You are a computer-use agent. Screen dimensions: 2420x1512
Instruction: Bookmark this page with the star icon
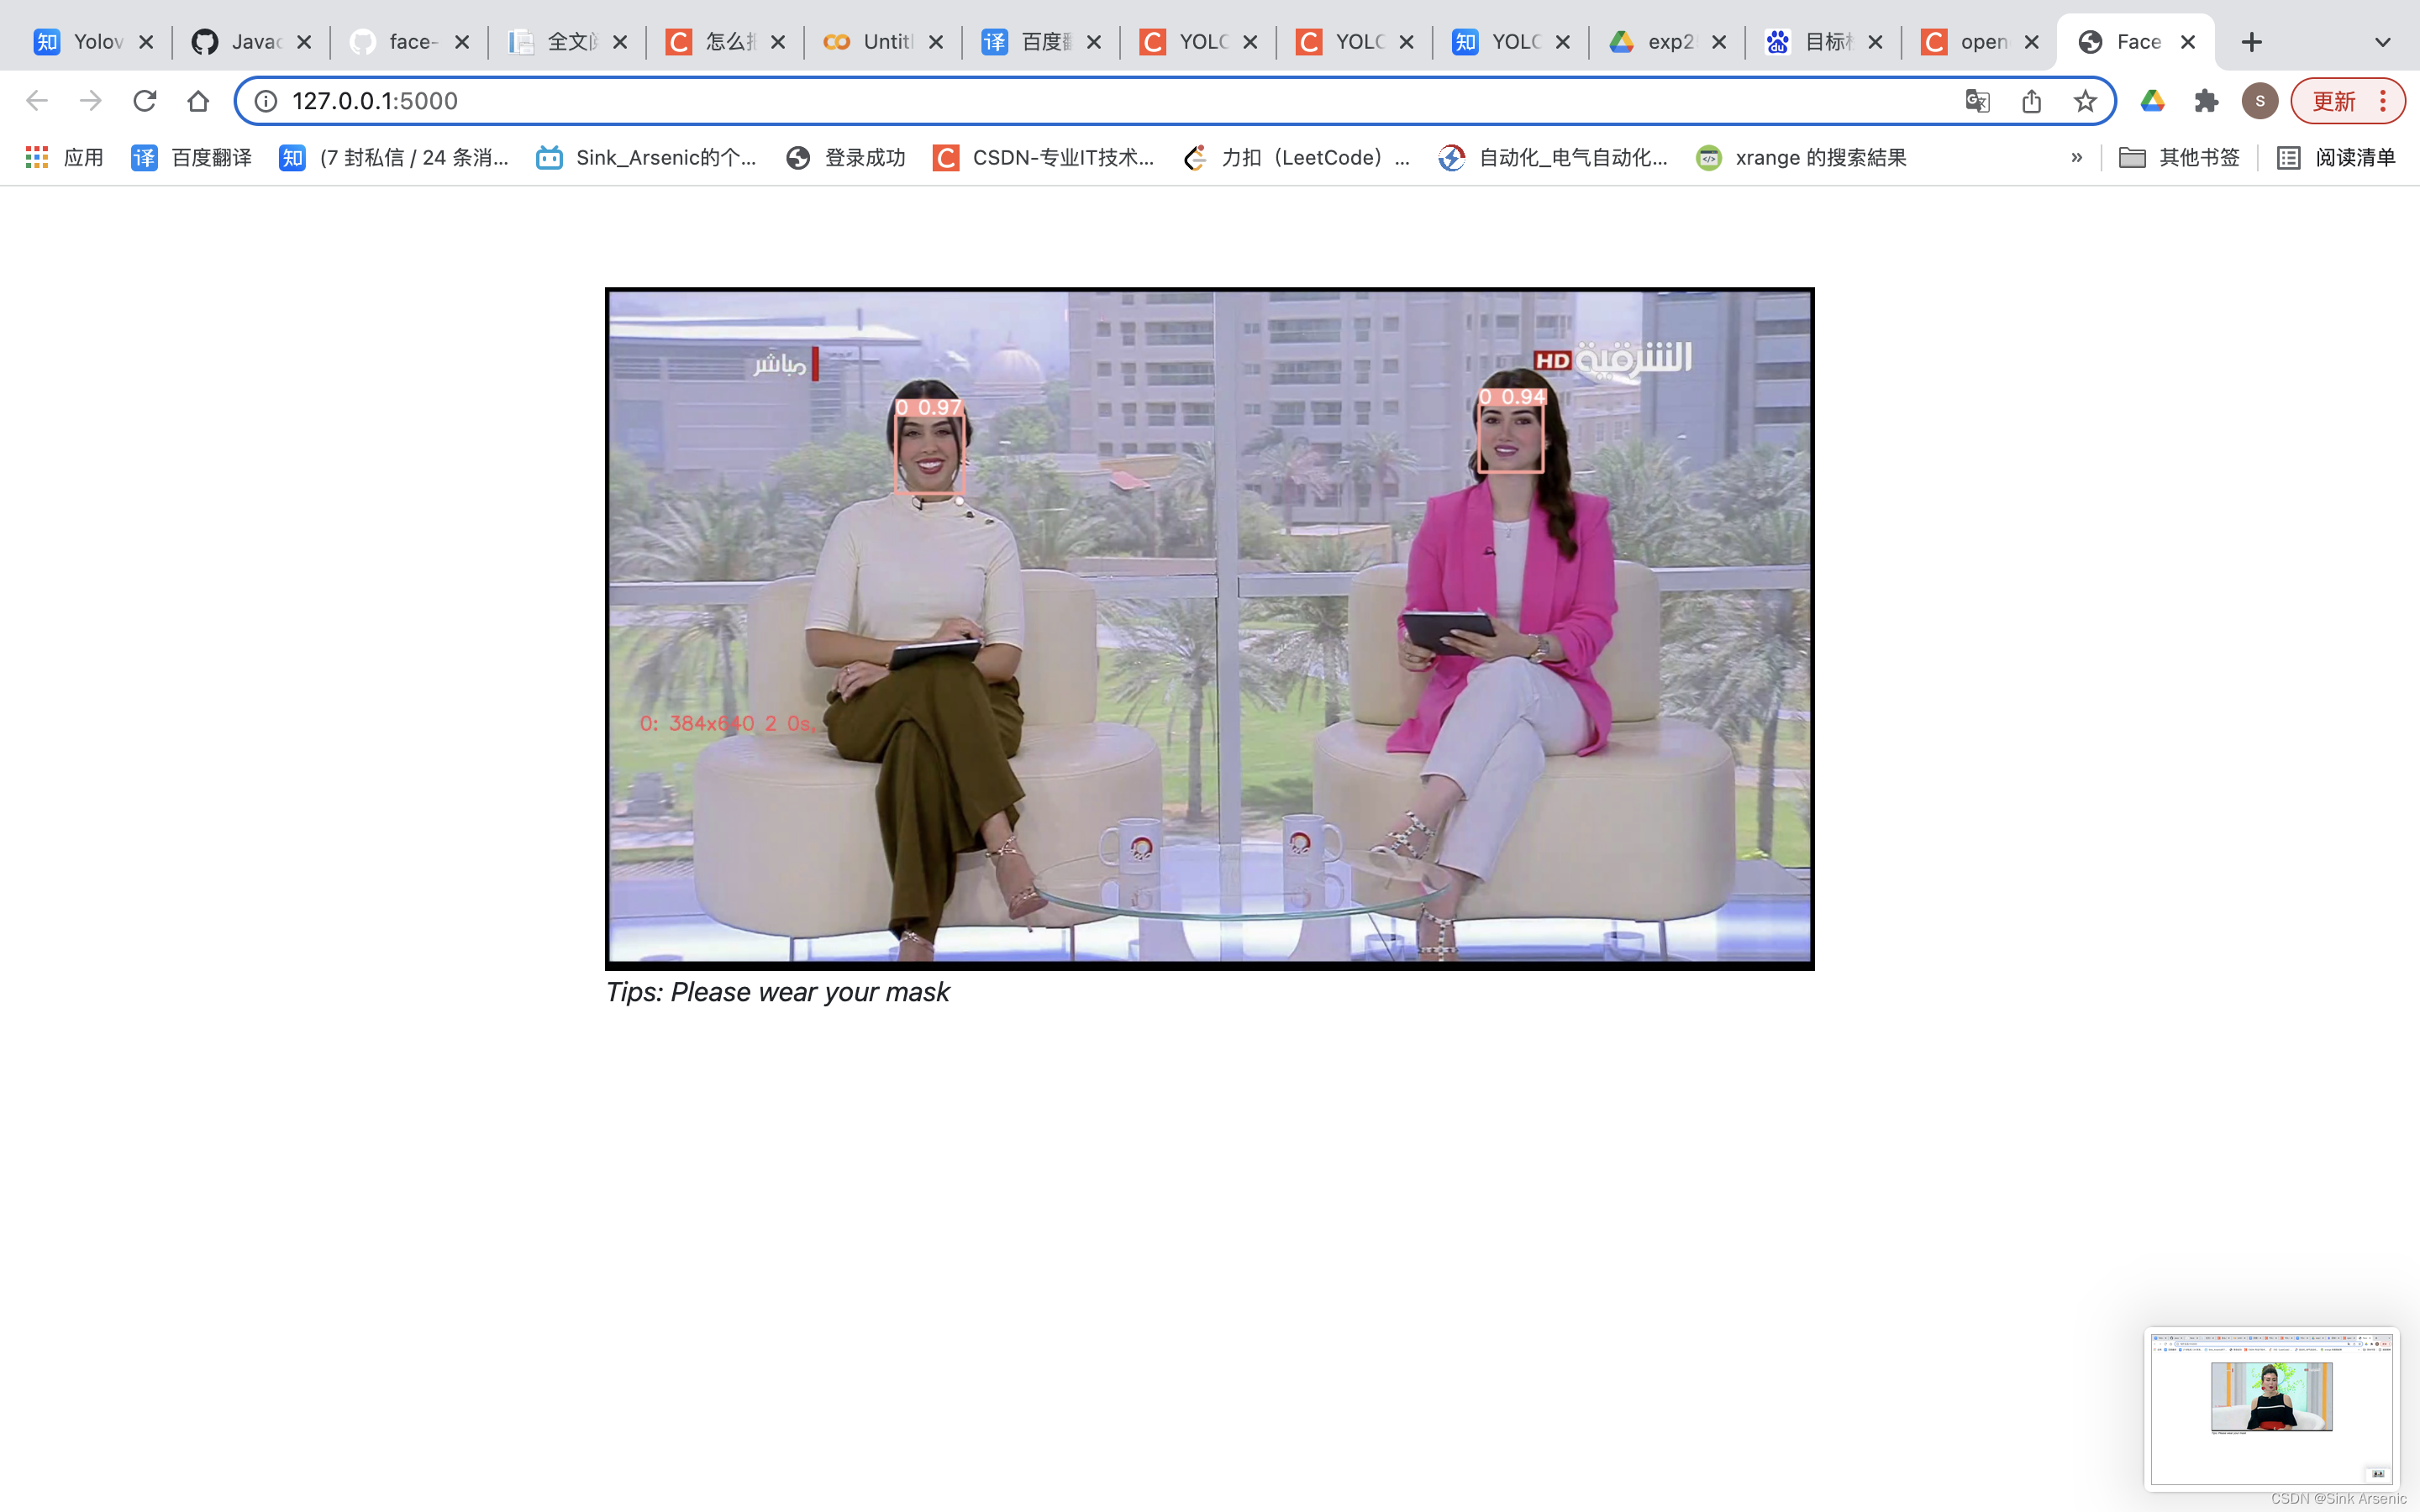pyautogui.click(x=2085, y=101)
